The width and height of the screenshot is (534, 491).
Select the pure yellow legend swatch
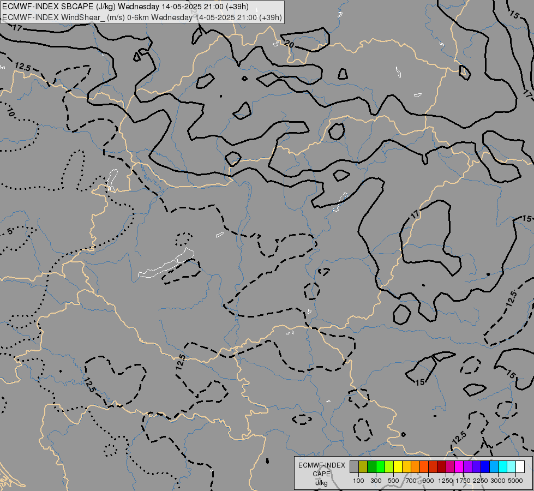pos(398,466)
